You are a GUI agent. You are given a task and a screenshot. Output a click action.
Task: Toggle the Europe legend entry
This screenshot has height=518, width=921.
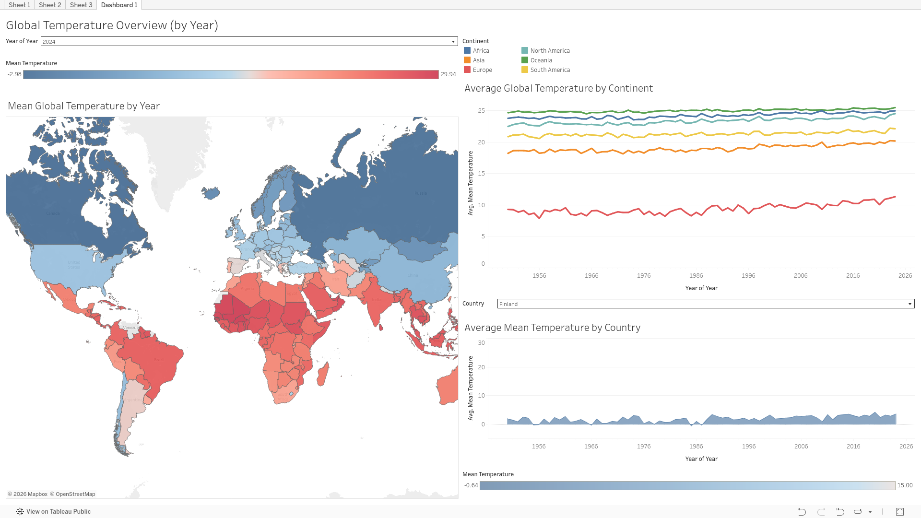click(482, 70)
